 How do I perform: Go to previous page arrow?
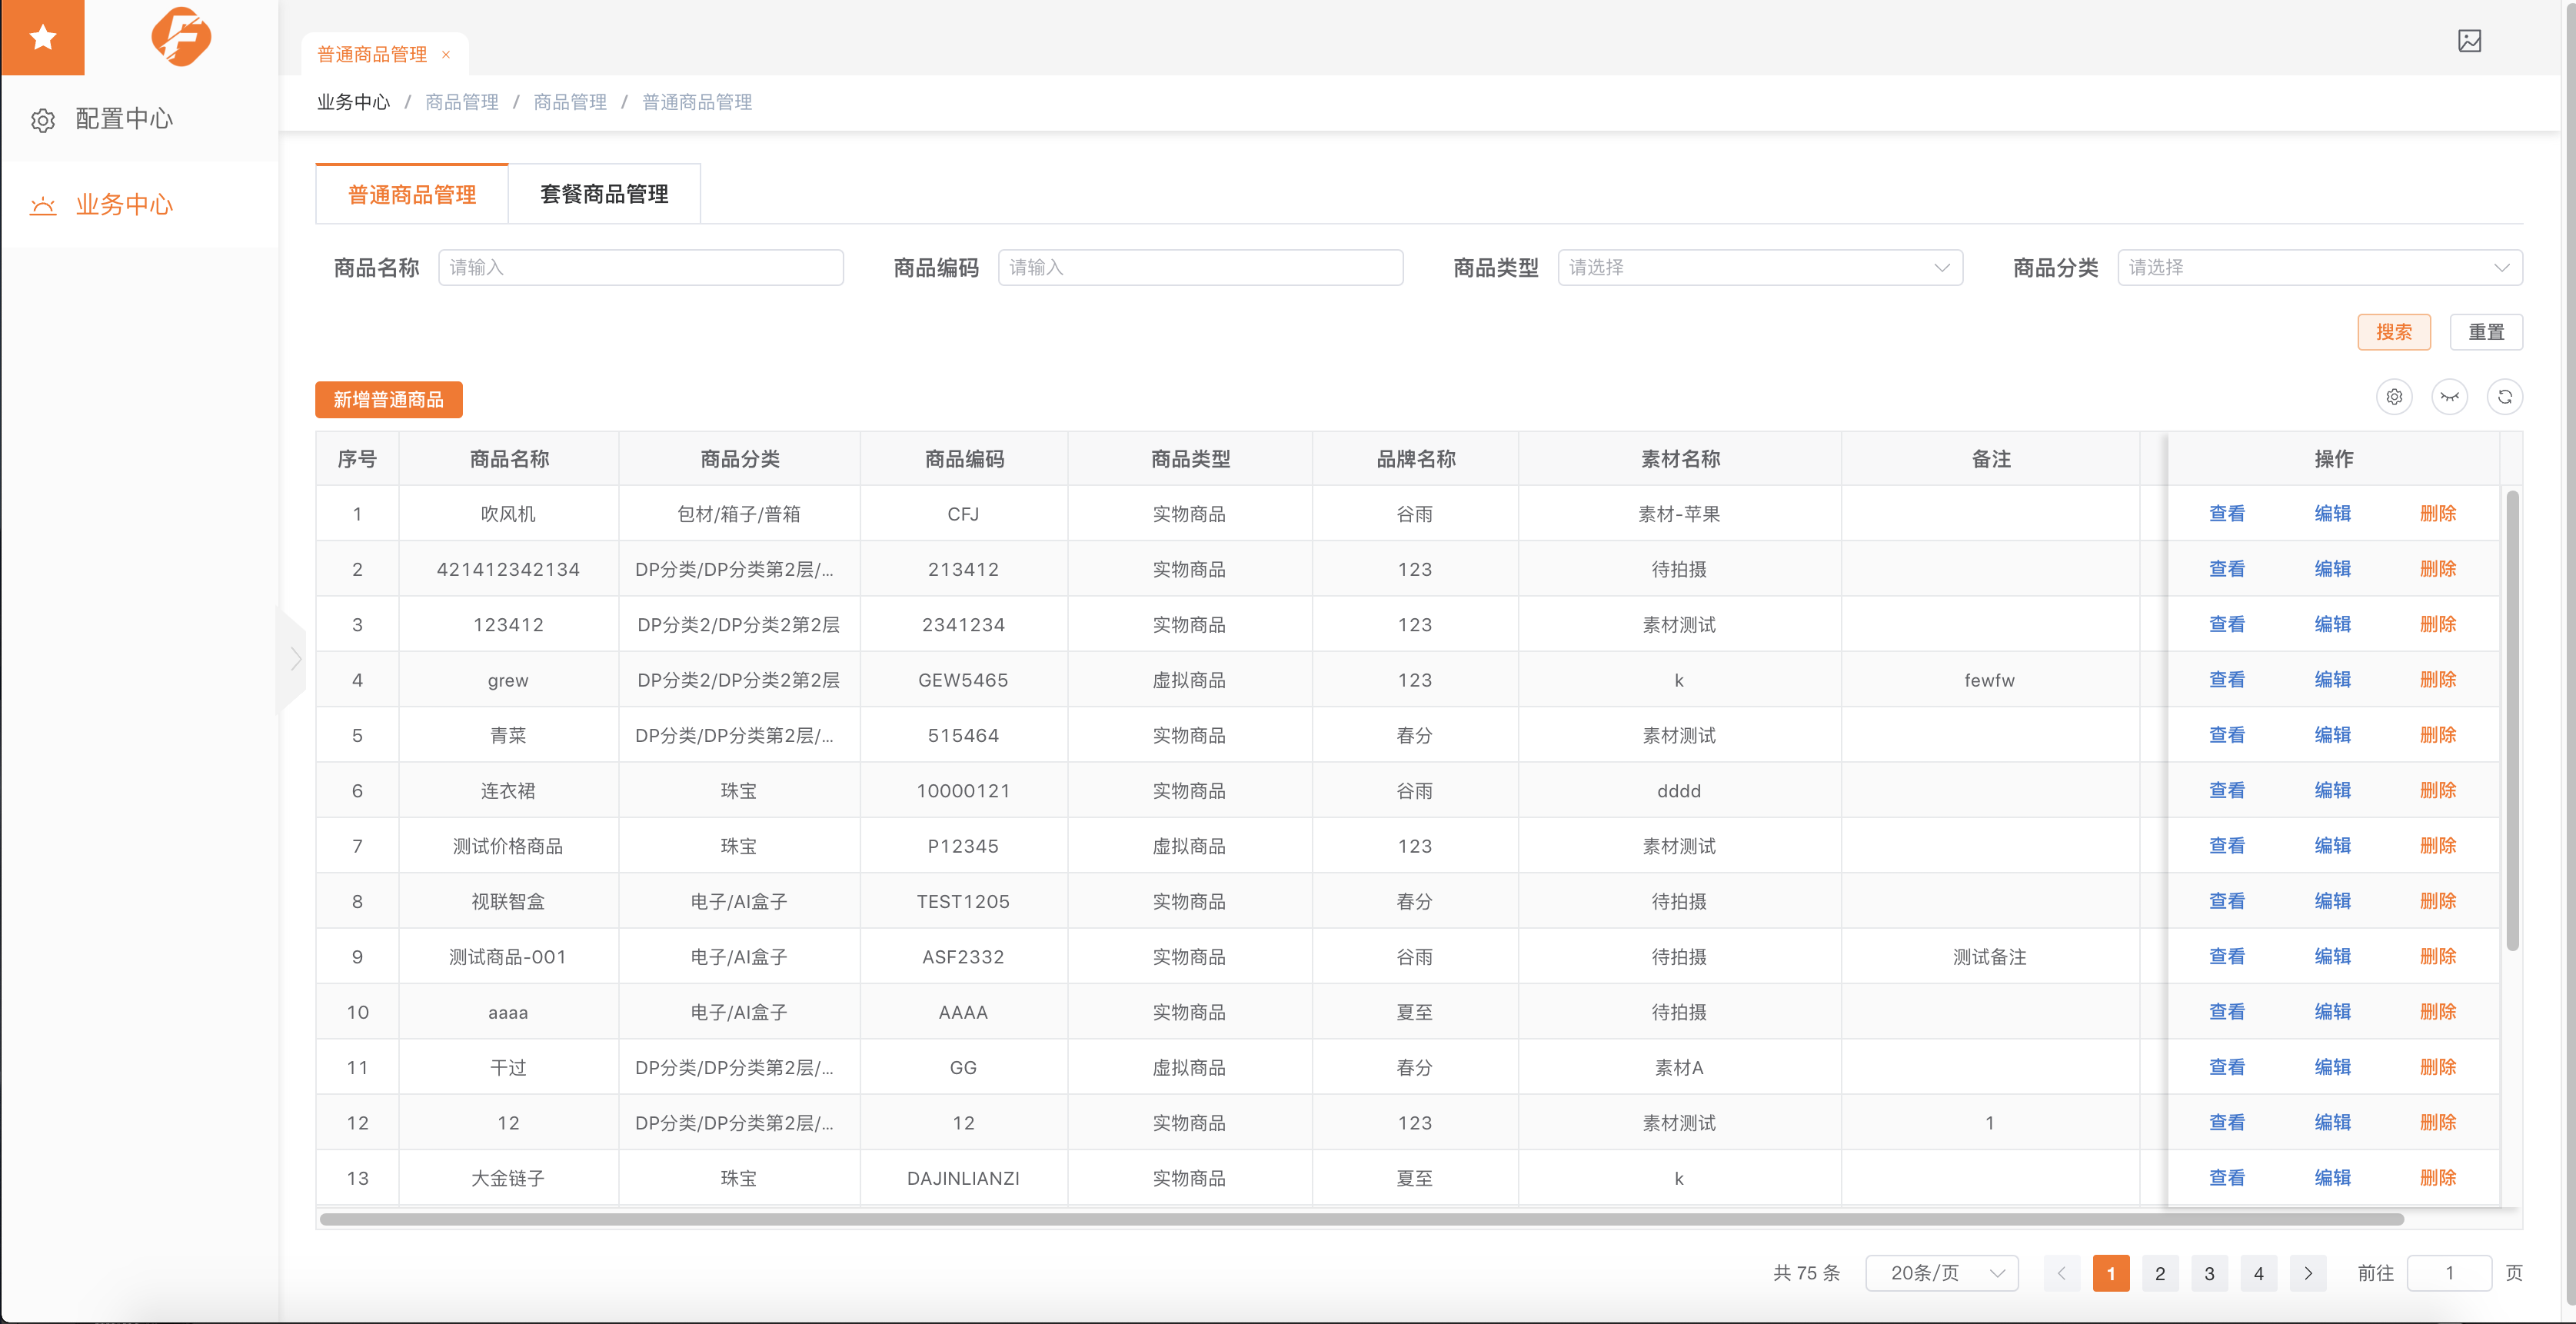(2061, 1273)
